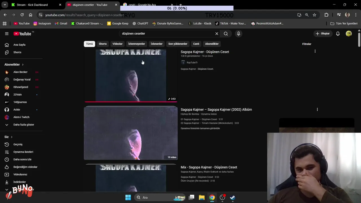Open the Chrome extensions puzzle icon
The image size is (361, 203).
tap(326, 15)
